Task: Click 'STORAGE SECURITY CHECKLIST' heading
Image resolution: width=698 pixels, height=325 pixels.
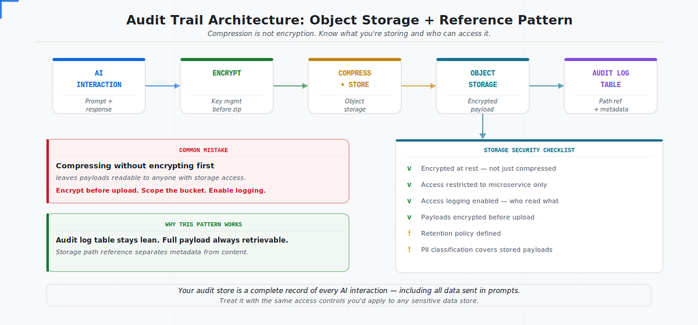Action: 529,150
